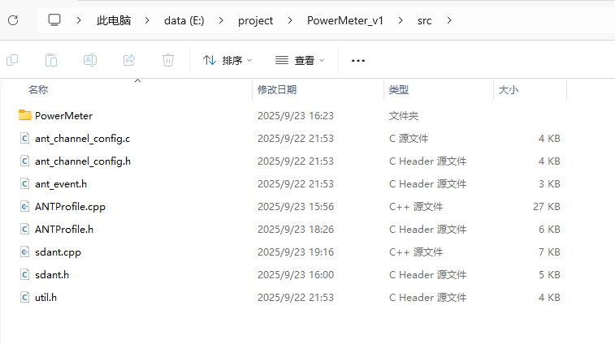Select the sdant.h file
The height and width of the screenshot is (344, 615).
click(x=52, y=275)
